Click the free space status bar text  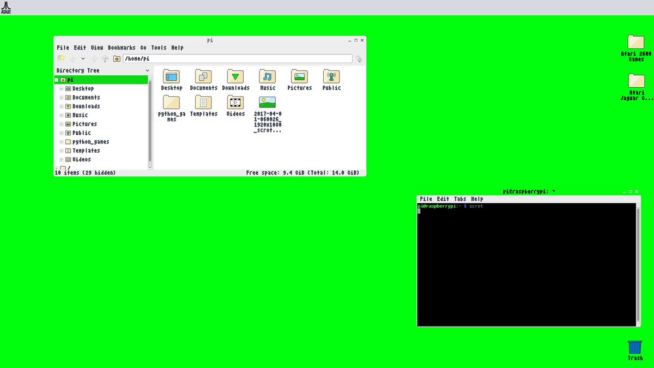[x=302, y=173]
